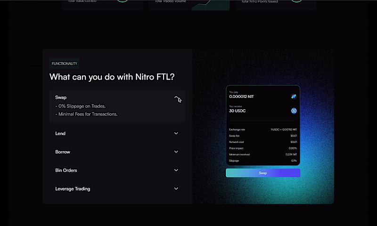Click the FUNCTIONALITY badge label
Viewport: 377px width, 226px height.
[x=65, y=64]
